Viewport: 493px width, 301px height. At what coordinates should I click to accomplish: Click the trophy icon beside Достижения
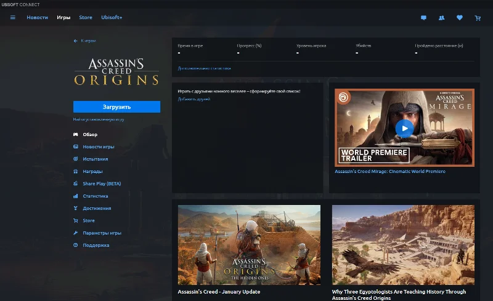click(76, 208)
